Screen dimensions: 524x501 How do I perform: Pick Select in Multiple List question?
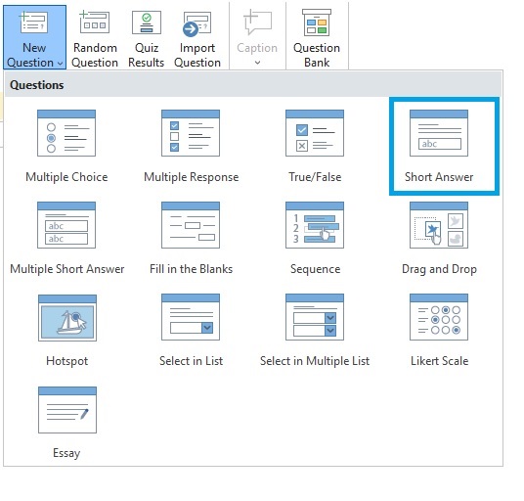coord(315,331)
